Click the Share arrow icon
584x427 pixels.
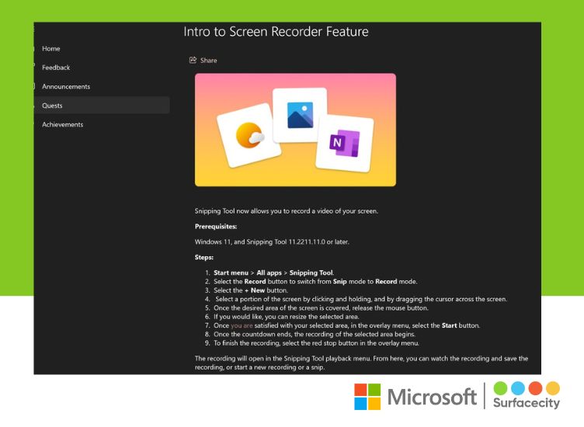click(193, 60)
